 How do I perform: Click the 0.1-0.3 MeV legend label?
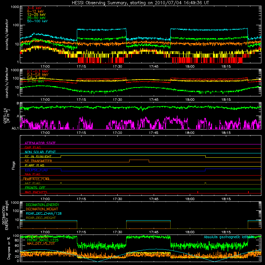[38, 71]
